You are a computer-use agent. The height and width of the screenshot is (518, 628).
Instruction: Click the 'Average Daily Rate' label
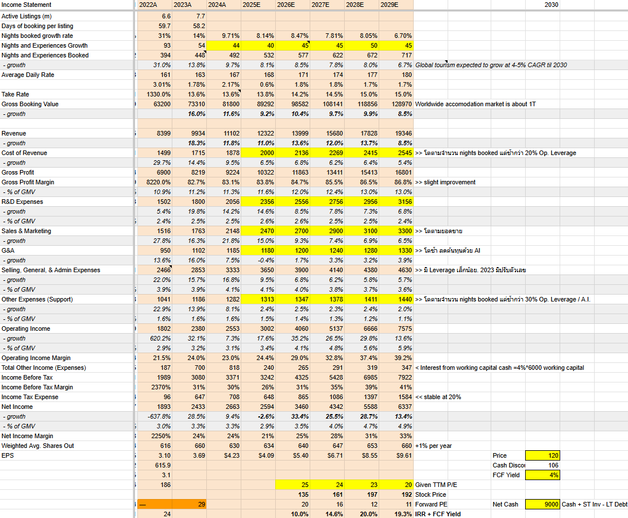pyautogui.click(x=28, y=75)
